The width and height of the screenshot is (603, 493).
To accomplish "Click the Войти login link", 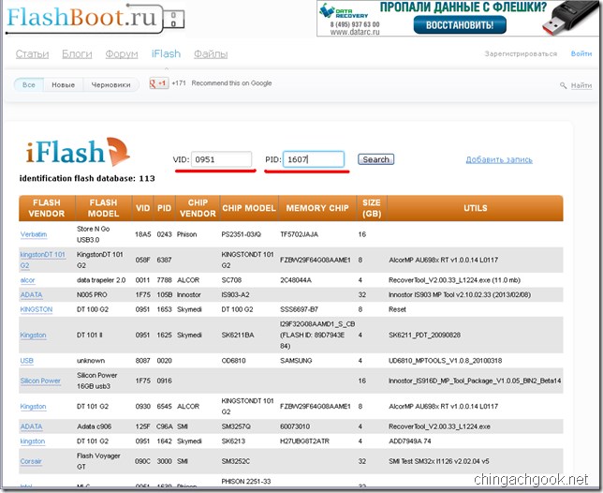I will click(x=581, y=53).
